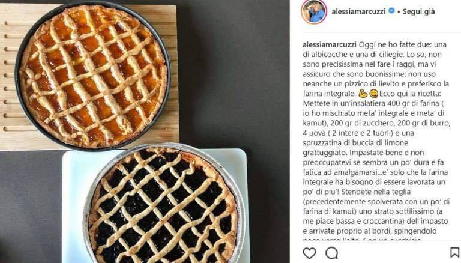Toggle the Segui già follow button

point(418,11)
